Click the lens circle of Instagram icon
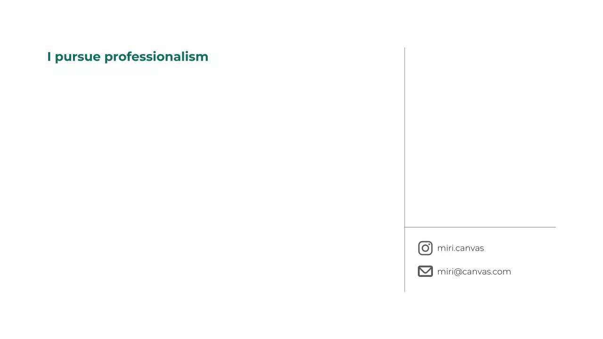The width and height of the screenshot is (603, 339). pos(425,248)
